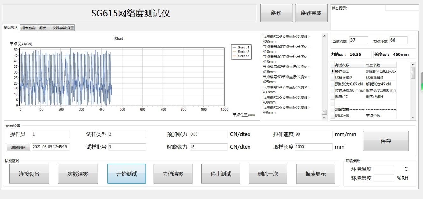Click the 测试时间 button
423x199 pixels.
tap(18, 147)
